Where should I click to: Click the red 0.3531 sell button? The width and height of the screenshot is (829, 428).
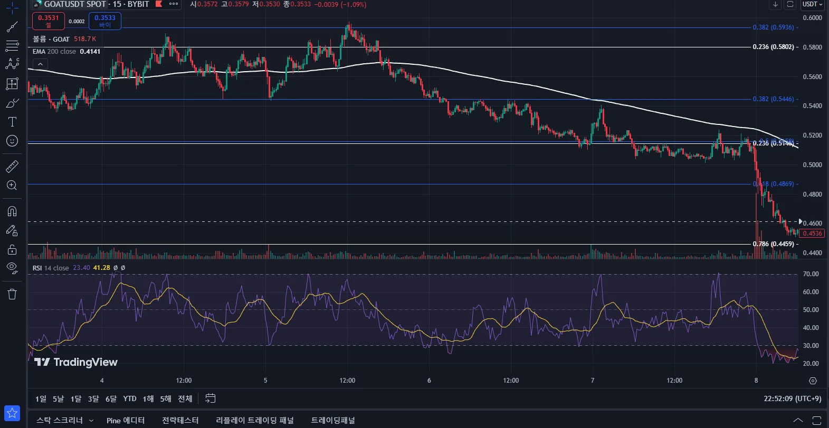click(49, 21)
